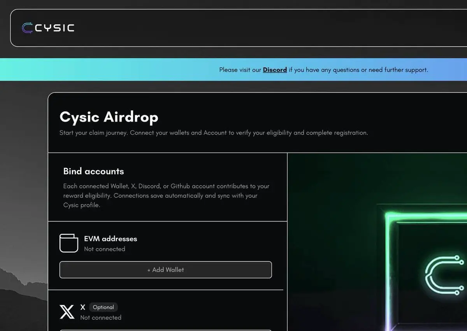Click the 'Optional' badge next to X
This screenshot has width=467, height=331.
click(x=103, y=307)
